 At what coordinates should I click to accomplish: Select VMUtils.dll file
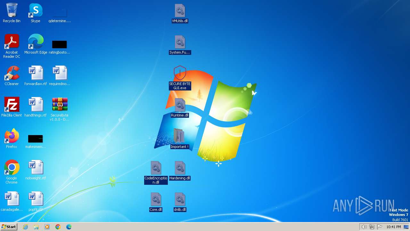pos(180,13)
